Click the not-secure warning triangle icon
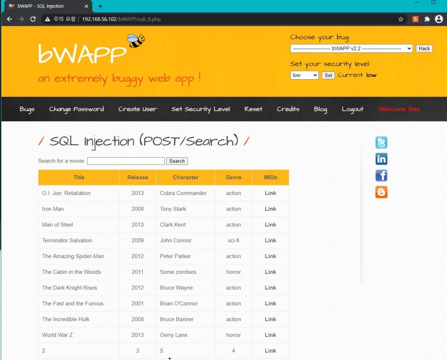Viewport: 447px width, 360px height. pyautogui.click(x=48, y=19)
